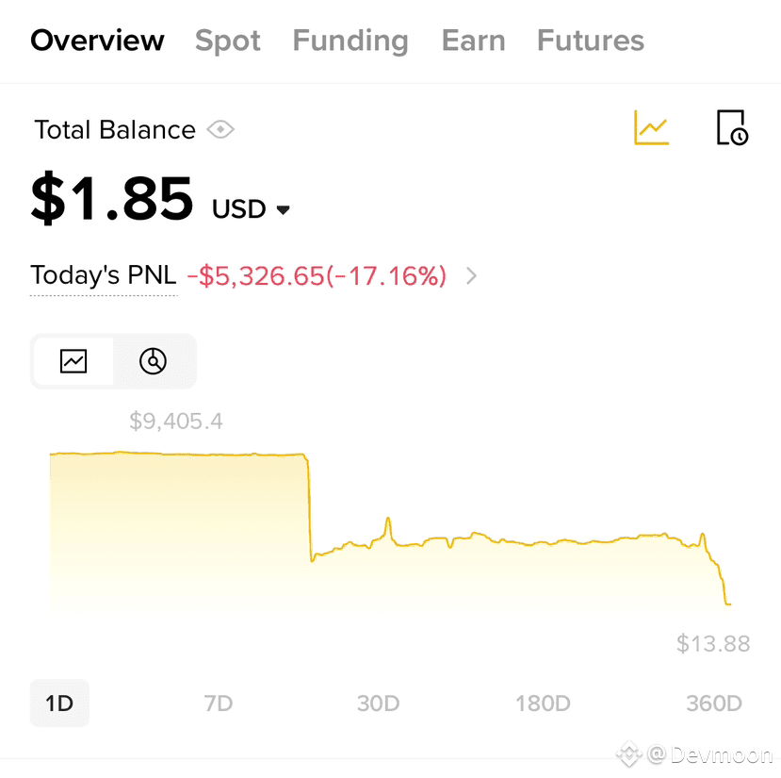Open the yellow PNL analysis chart icon
This screenshot has width=781, height=778.
pyautogui.click(x=651, y=127)
